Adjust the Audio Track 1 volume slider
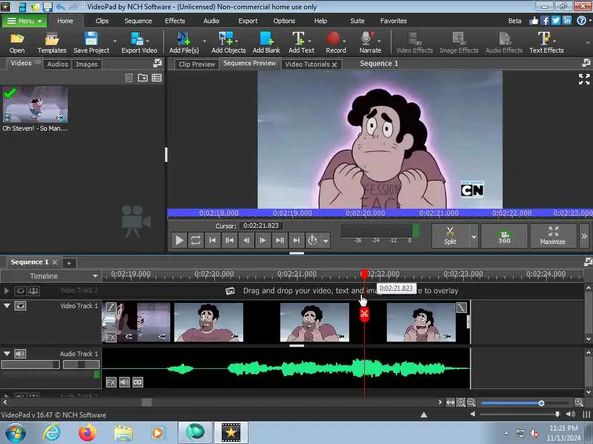The image size is (593, 444). click(30, 364)
